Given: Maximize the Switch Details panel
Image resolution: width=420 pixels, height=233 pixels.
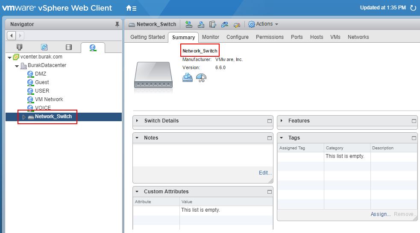Looking at the screenshot, I should coord(270,121).
